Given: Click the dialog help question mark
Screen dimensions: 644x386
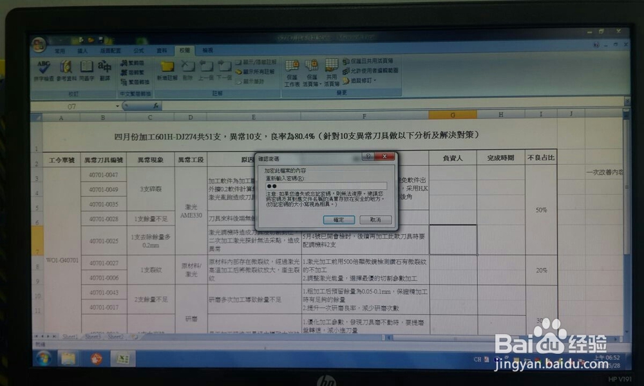Looking at the screenshot, I should point(368,156).
